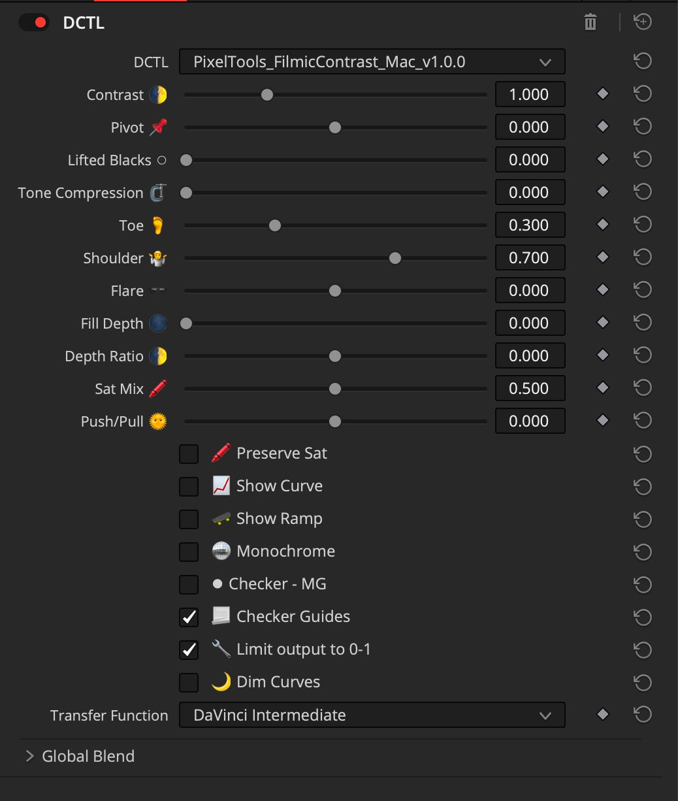Image resolution: width=678 pixels, height=801 pixels.
Task: Toggle the DCTL effect enable switch
Action: [x=34, y=23]
